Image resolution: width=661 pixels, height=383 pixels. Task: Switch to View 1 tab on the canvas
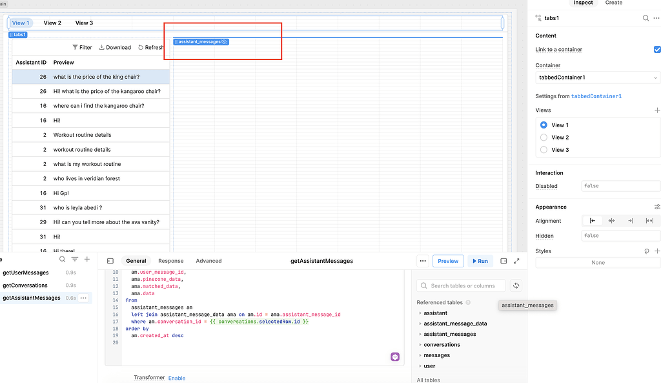tap(21, 23)
